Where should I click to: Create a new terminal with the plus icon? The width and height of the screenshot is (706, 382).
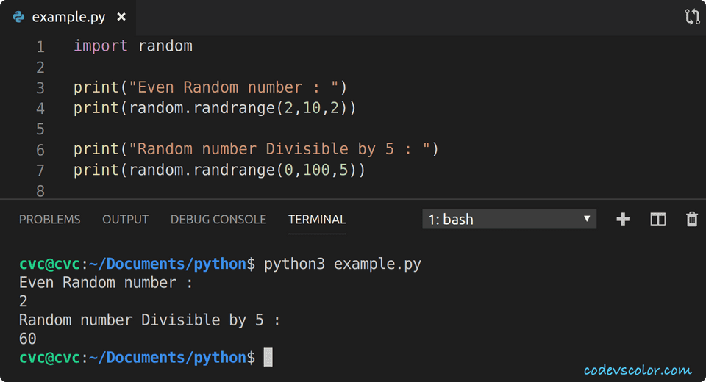point(623,219)
